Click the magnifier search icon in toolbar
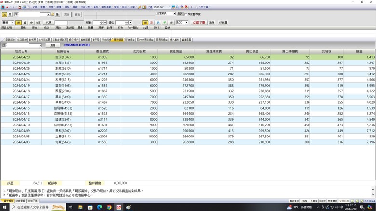The width and height of the screenshot is (376, 211). click(177, 7)
